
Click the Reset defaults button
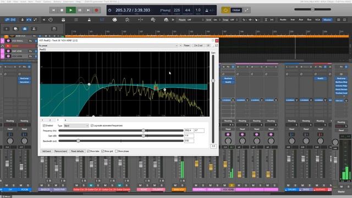(77, 151)
